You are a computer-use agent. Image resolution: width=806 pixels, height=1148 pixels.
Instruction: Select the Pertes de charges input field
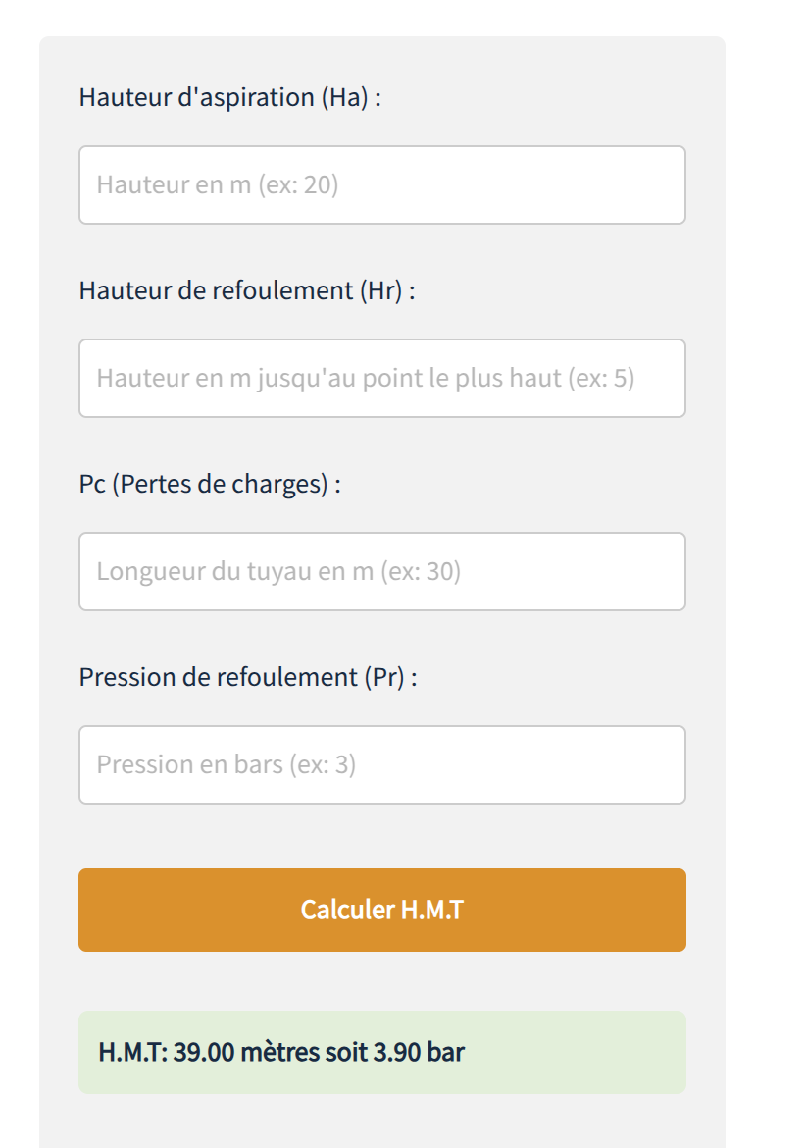381,572
